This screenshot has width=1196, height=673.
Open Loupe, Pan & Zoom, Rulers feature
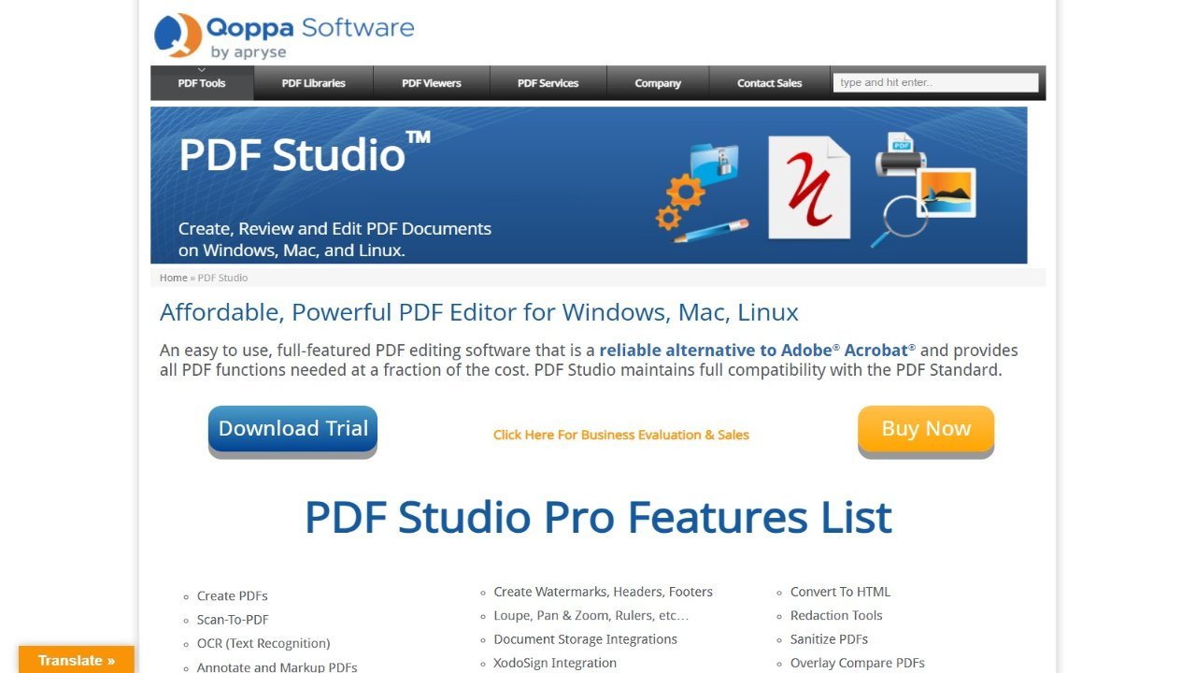[x=591, y=615]
